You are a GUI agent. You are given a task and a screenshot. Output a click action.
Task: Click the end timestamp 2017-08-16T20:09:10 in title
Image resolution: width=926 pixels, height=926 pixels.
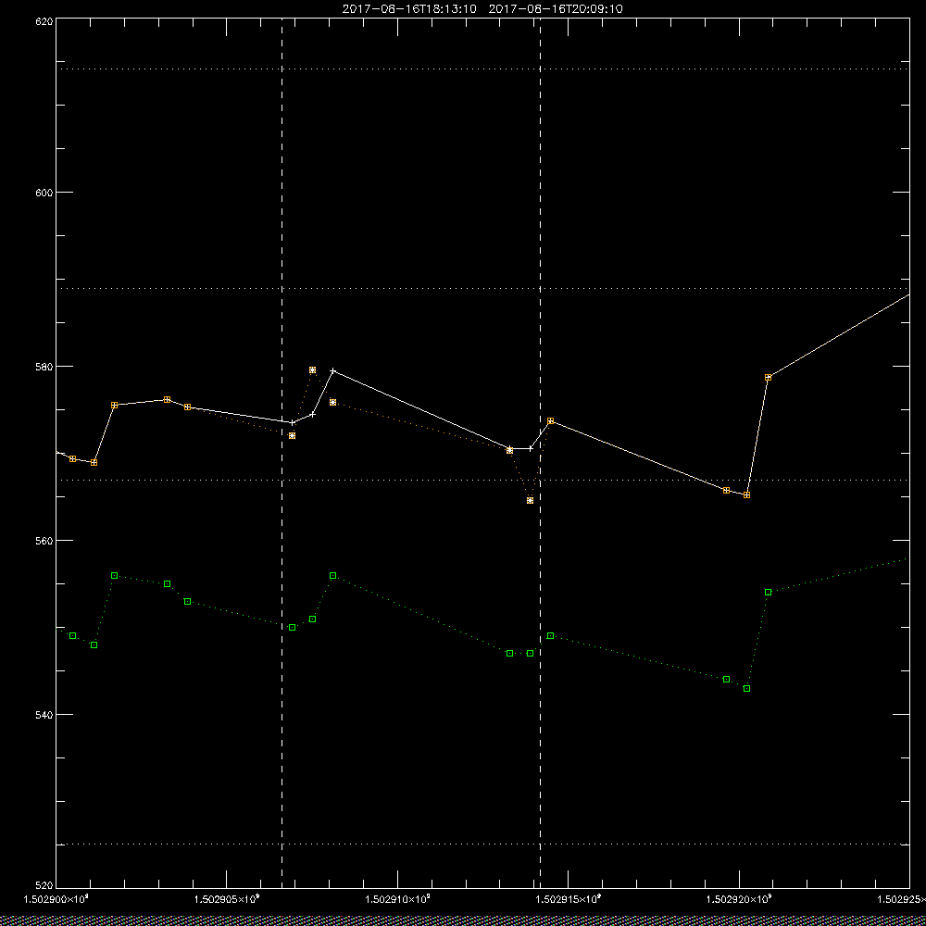[556, 9]
